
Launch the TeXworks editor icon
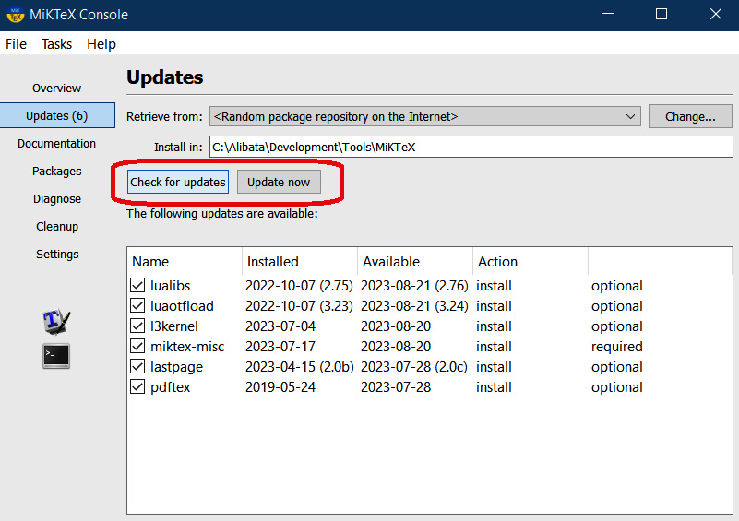(56, 321)
